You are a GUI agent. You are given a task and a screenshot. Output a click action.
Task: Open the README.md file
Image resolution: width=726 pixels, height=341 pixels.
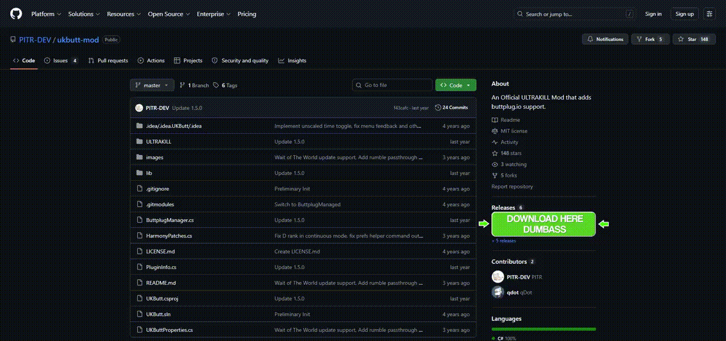click(161, 283)
